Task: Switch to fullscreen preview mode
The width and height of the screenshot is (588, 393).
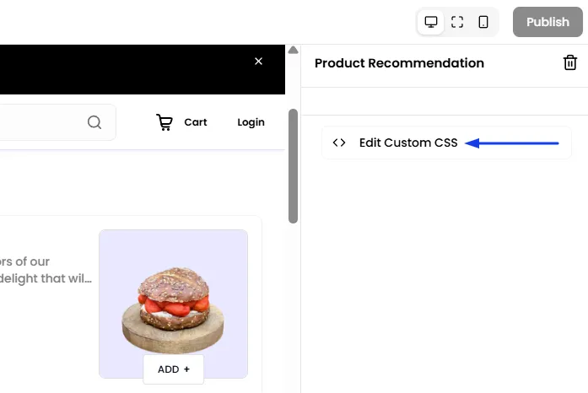Action: [x=456, y=22]
